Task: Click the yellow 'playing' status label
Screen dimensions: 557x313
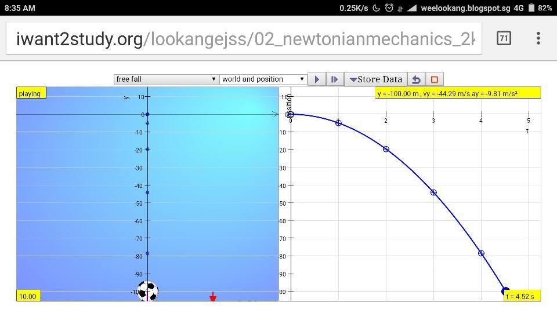Action: (x=31, y=93)
